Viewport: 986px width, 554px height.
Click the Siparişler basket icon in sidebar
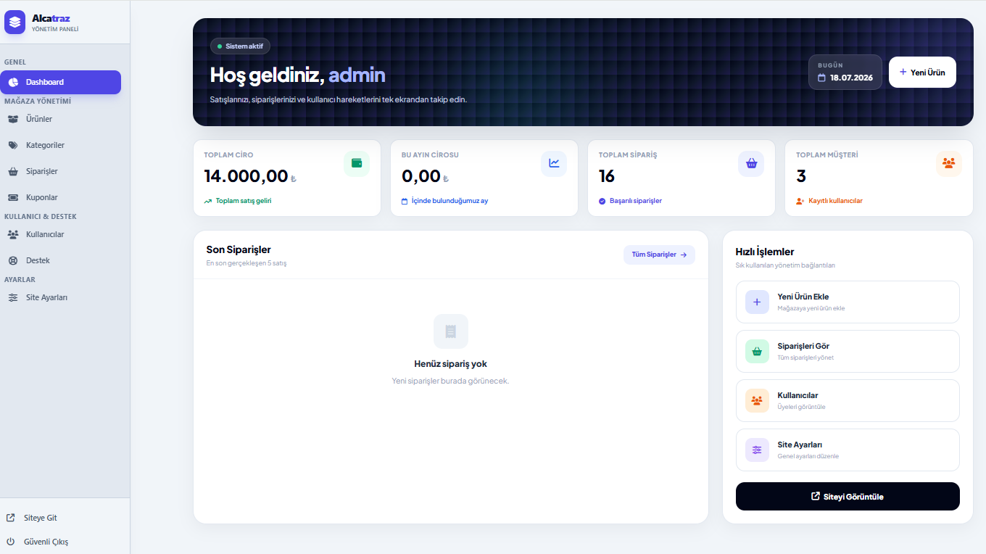pyautogui.click(x=13, y=172)
